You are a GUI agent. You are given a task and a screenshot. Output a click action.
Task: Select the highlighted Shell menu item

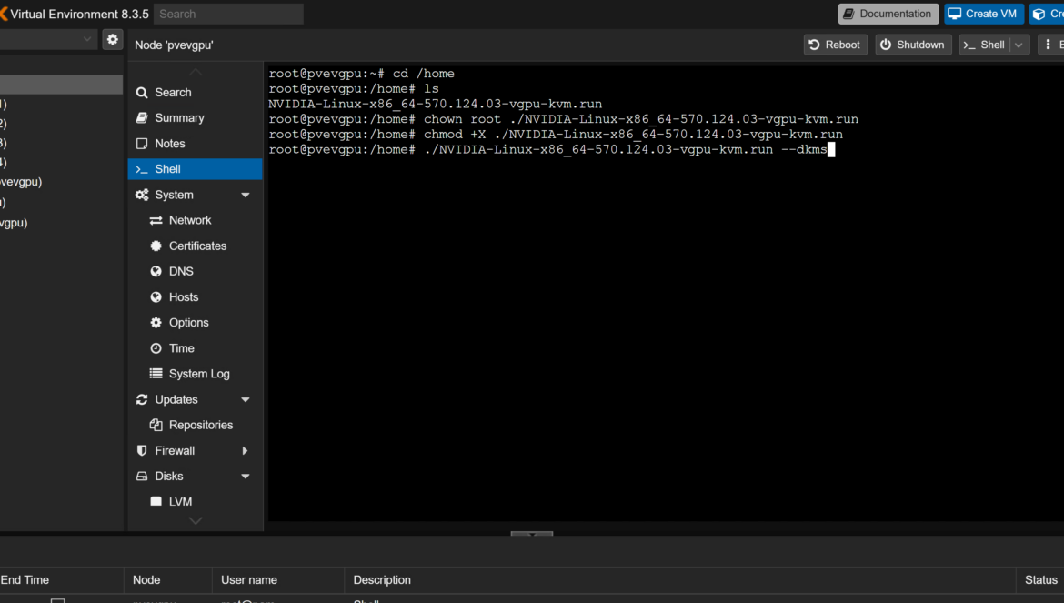(195, 169)
